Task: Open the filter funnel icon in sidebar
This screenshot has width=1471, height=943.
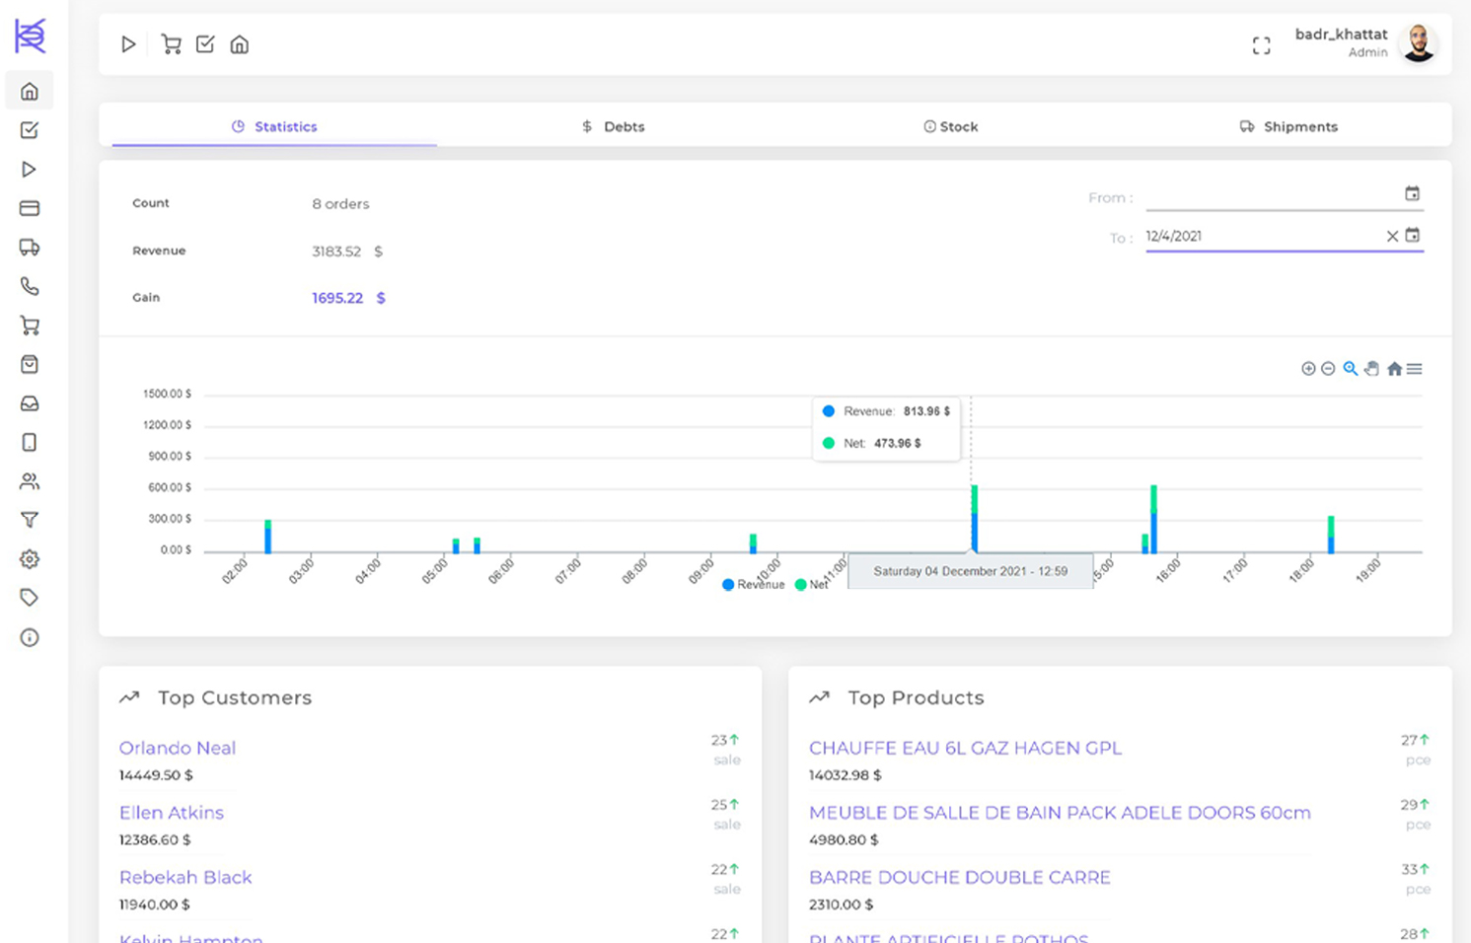Action: 30,520
